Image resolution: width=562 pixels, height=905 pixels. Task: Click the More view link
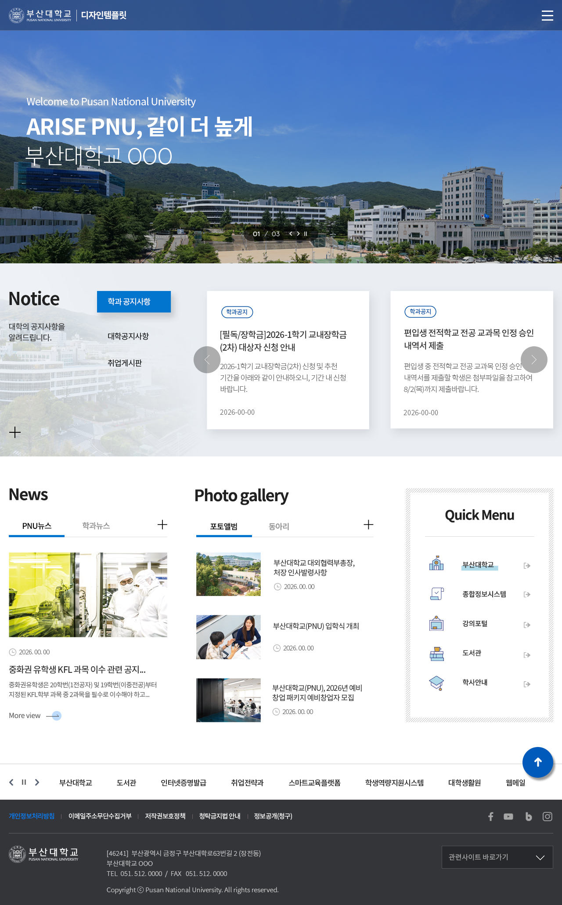coord(35,716)
